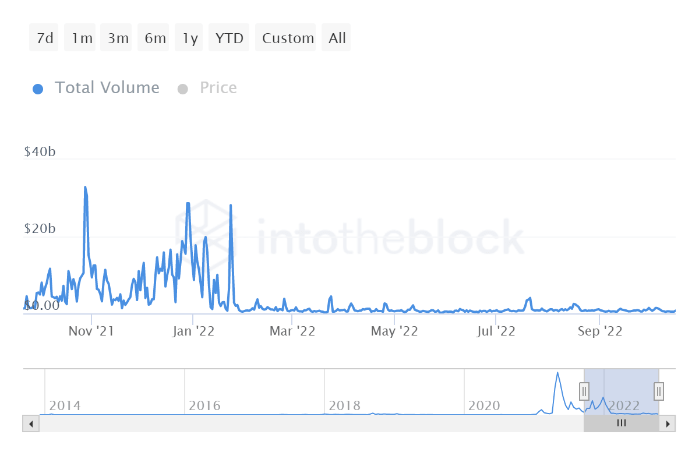Viewport: 699px width, 466px height.
Task: Set the range to 6m
Action: click(155, 38)
